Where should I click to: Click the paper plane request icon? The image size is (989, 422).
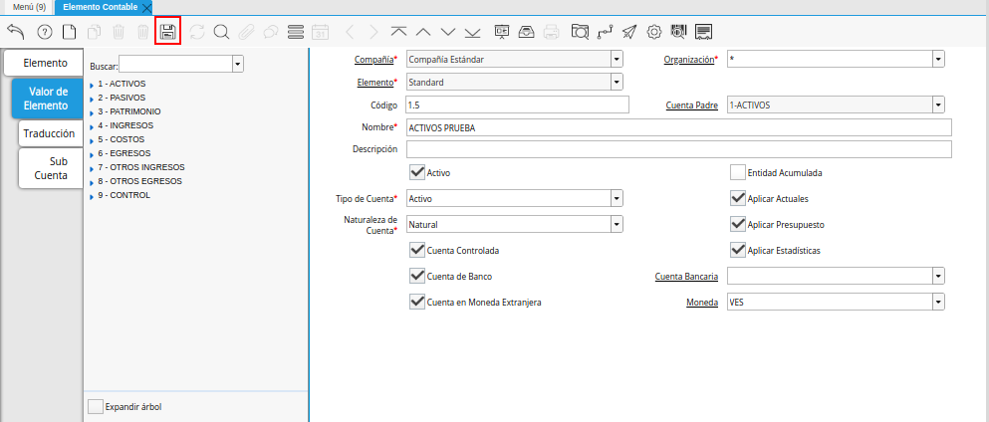tap(629, 32)
